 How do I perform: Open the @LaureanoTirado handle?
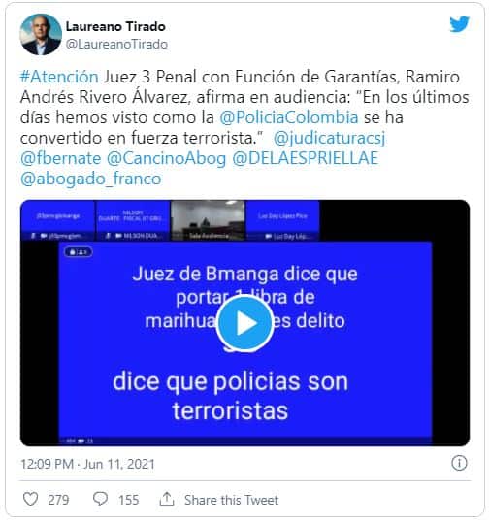[x=116, y=44]
